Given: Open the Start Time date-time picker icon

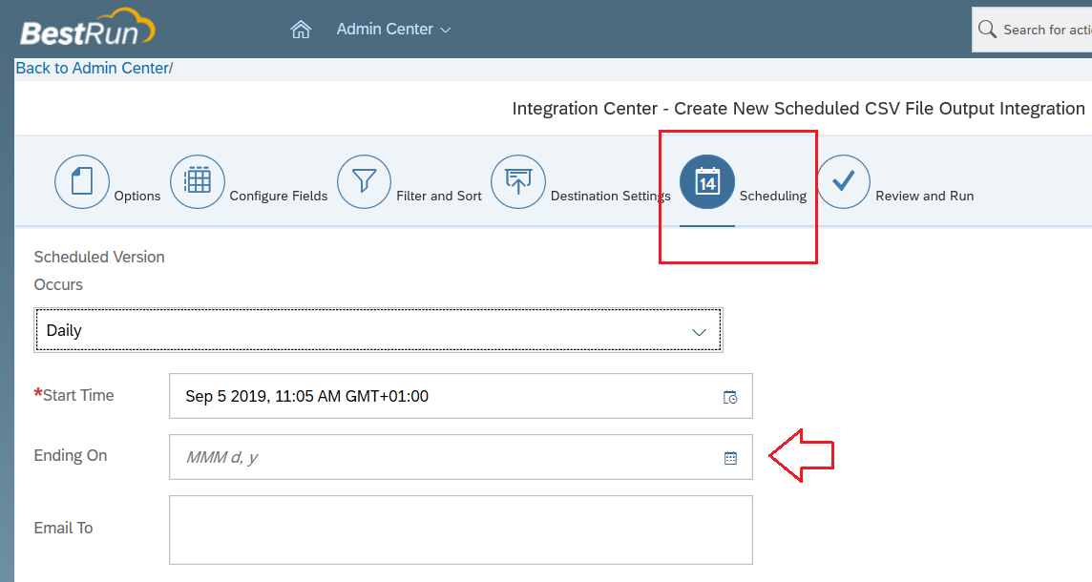Looking at the screenshot, I should 730,398.
